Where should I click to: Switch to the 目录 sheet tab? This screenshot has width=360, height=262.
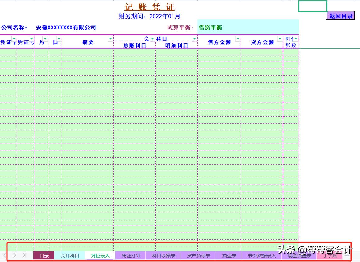[x=44, y=255]
